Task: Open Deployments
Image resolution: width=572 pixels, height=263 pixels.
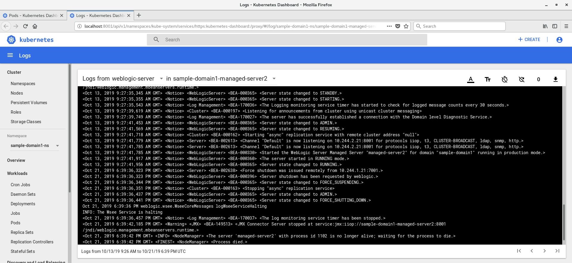Action: [23, 204]
